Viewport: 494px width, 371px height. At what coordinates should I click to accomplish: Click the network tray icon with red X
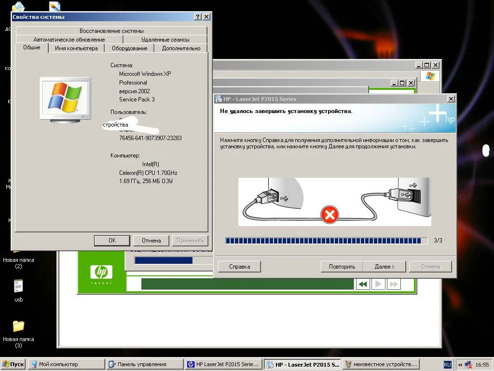(468, 365)
